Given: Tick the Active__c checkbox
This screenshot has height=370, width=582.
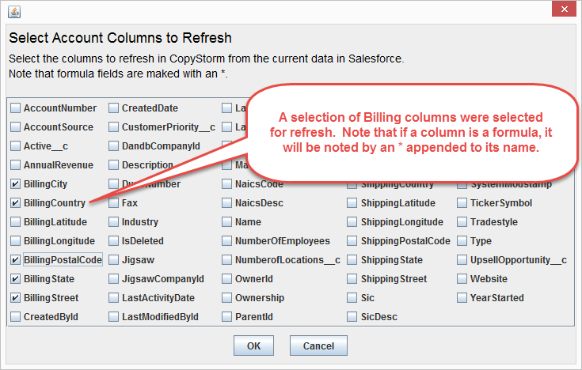Looking at the screenshot, I should tap(15, 146).
